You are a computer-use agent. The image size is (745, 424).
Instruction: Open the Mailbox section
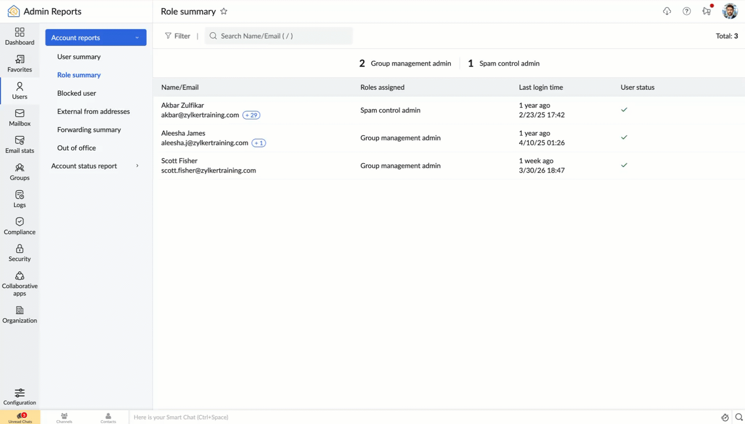(20, 118)
